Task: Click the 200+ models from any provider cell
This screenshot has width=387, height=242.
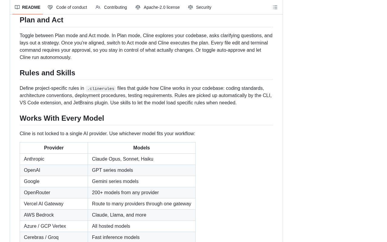Action: coord(141,193)
